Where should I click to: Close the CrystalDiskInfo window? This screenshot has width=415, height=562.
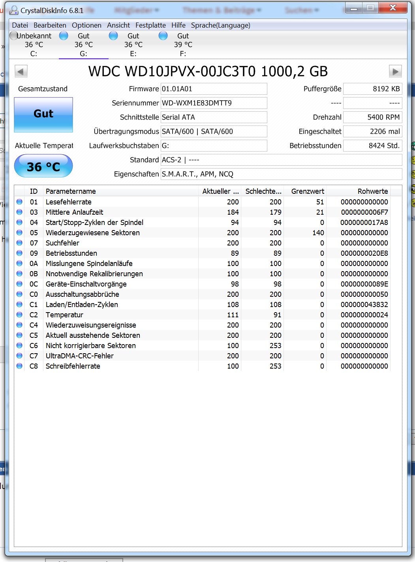point(392,8)
